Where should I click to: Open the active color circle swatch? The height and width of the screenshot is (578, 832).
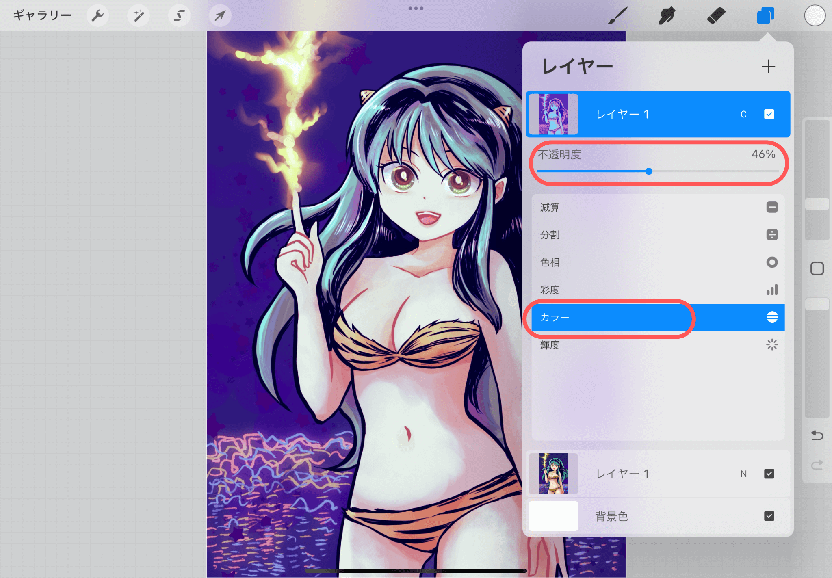pyautogui.click(x=815, y=16)
